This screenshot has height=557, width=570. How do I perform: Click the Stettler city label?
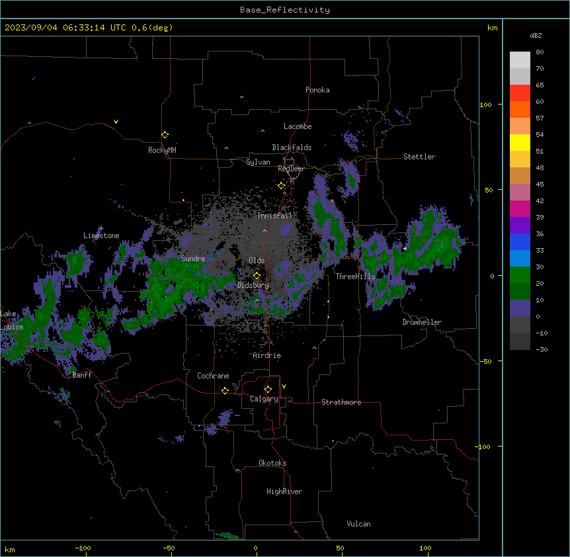pyautogui.click(x=419, y=157)
